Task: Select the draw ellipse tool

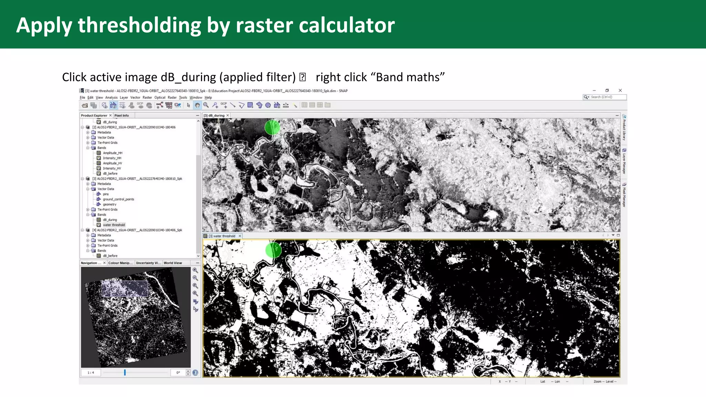Action: click(x=268, y=105)
